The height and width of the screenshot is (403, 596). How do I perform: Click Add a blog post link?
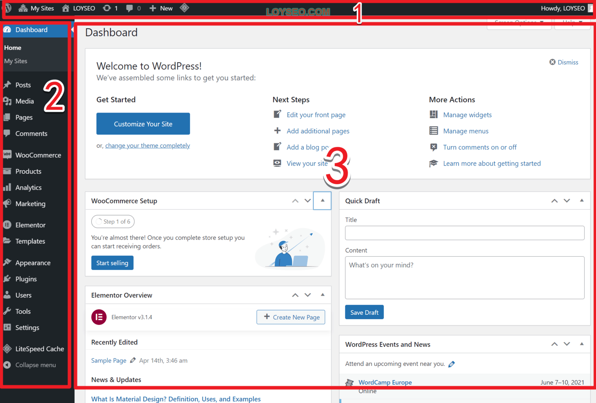click(308, 147)
